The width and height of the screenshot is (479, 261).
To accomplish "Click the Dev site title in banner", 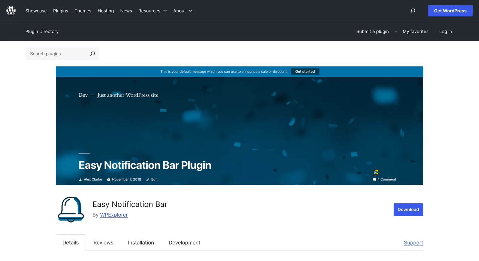I will coord(83,95).
